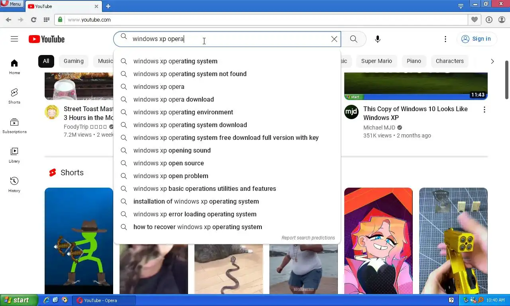This screenshot has height=306, width=510.
Task: Open the cartoon girl Short thumbnail
Action: click(x=379, y=241)
